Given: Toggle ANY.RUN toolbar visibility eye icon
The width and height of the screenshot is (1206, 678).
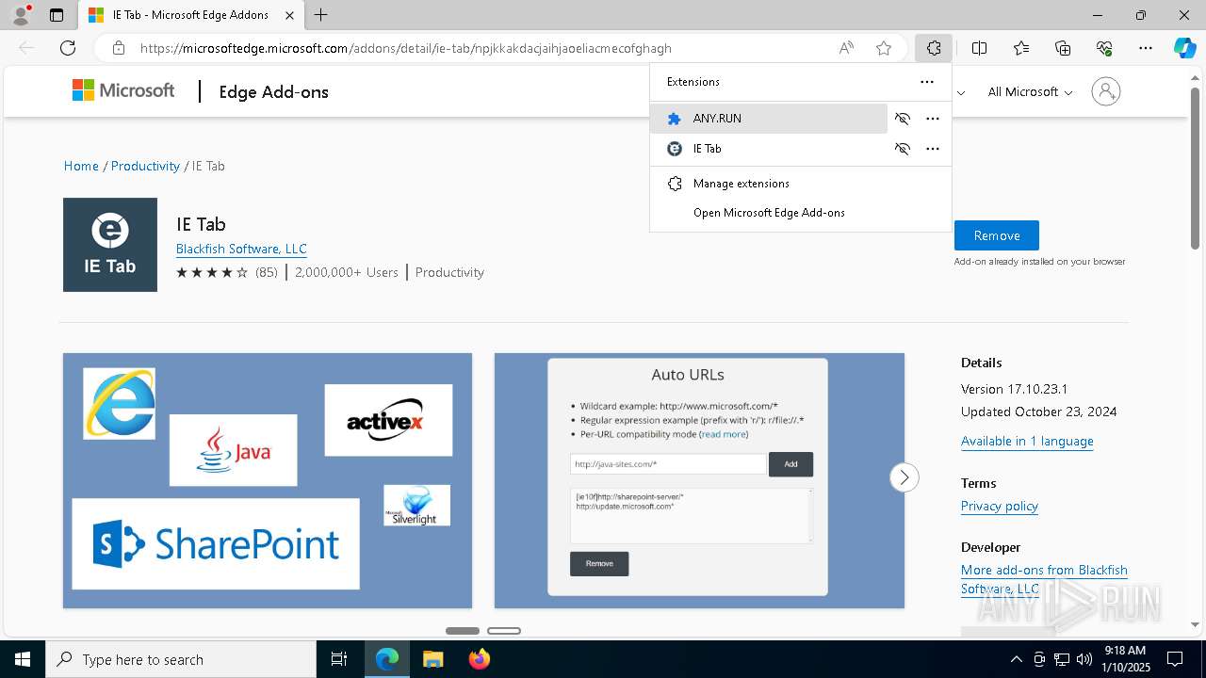Looking at the screenshot, I should 903,119.
